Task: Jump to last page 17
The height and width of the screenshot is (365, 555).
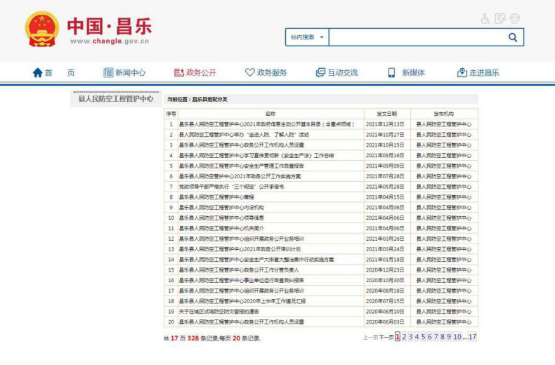Action: click(472, 337)
